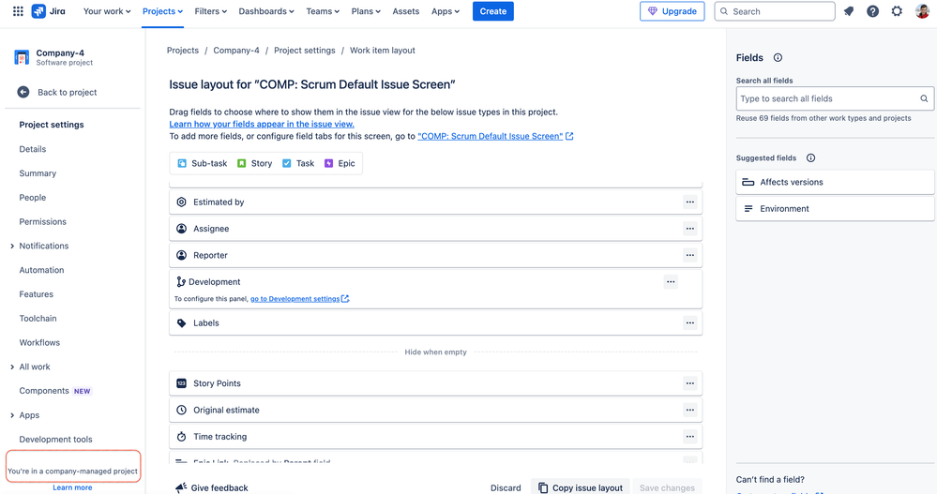Click the Back to project arrow icon

[x=23, y=92]
